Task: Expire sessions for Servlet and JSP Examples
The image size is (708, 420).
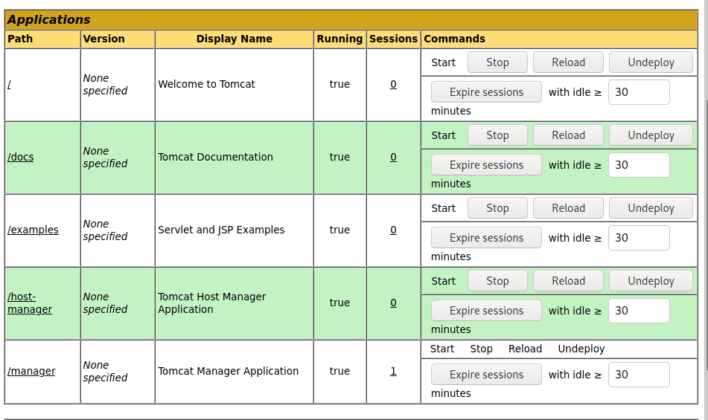Action: click(486, 237)
